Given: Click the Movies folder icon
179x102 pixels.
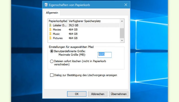Looking at the screenshot, I should pos(50,30).
